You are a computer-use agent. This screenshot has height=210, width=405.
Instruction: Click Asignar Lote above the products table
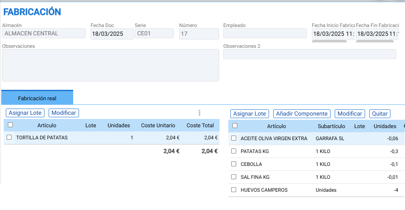point(25,113)
